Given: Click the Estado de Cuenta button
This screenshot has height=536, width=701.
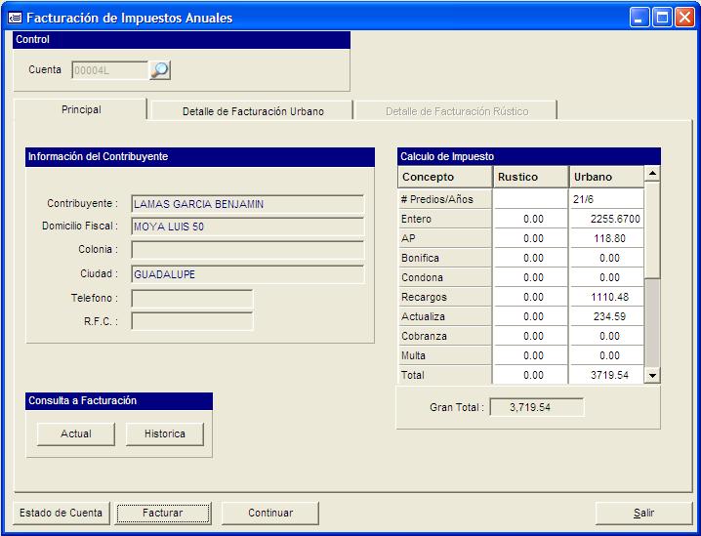Looking at the screenshot, I should [x=61, y=513].
